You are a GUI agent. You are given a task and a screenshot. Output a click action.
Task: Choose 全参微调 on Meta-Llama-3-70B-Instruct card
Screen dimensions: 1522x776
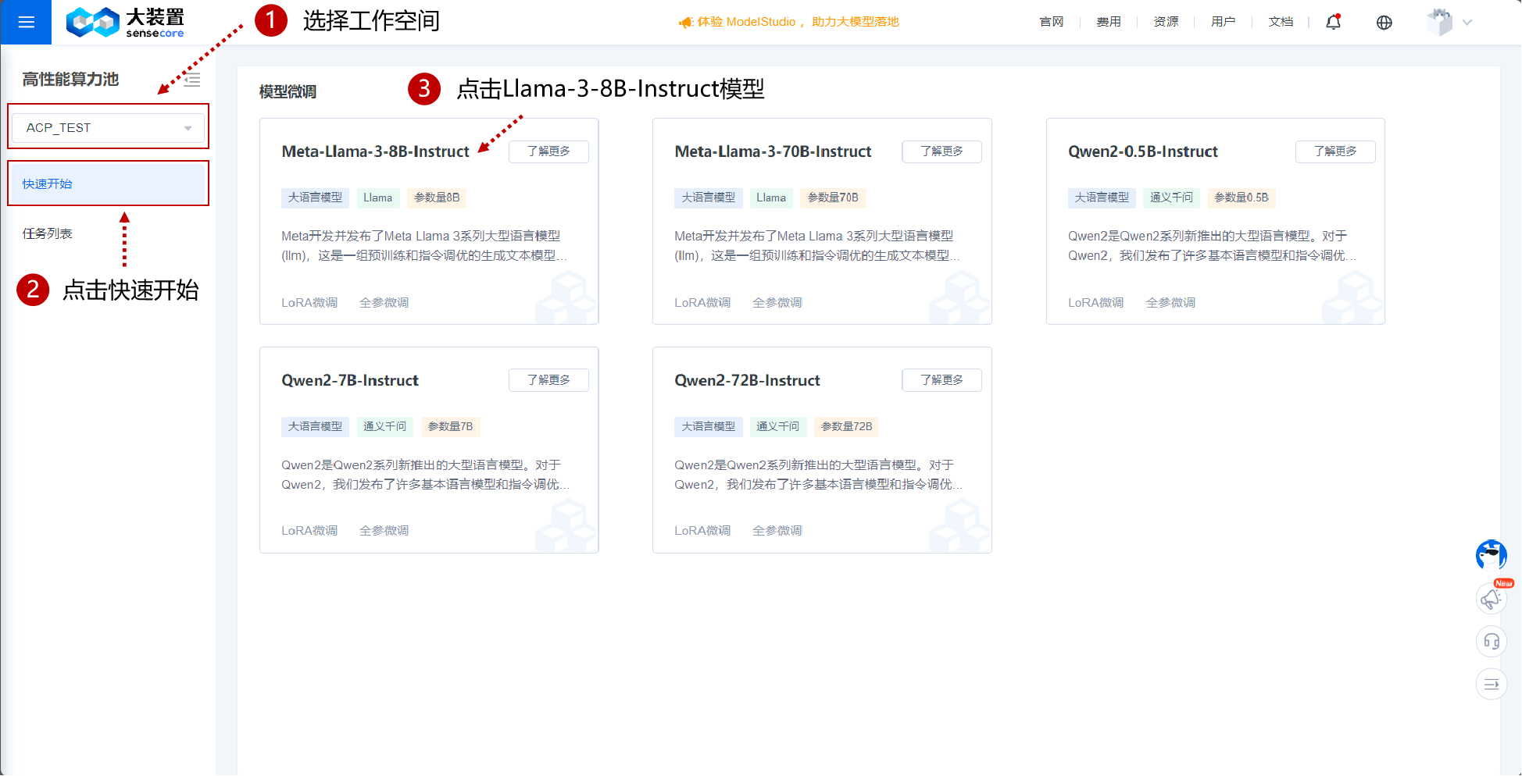(777, 303)
